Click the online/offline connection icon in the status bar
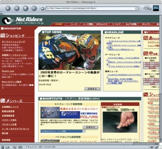The height and width of the screenshot is (149, 162). 152,147
